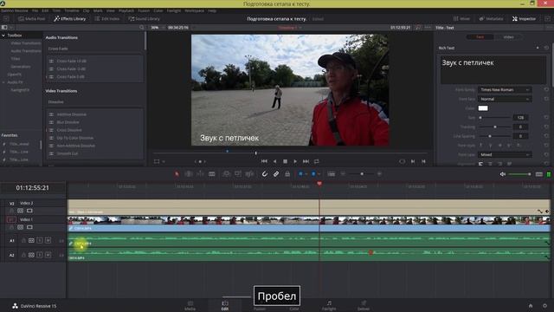Screen dimensions: 554x312
Task: Jump to last frame in viewer
Action: point(306,161)
